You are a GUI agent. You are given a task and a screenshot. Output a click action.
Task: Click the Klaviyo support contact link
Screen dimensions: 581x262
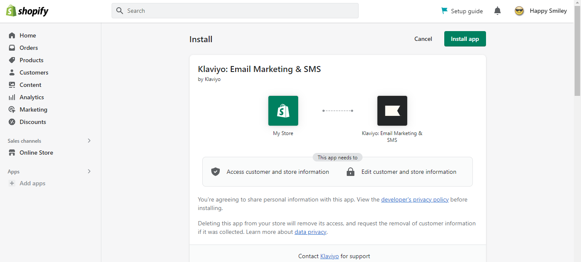tap(330, 256)
